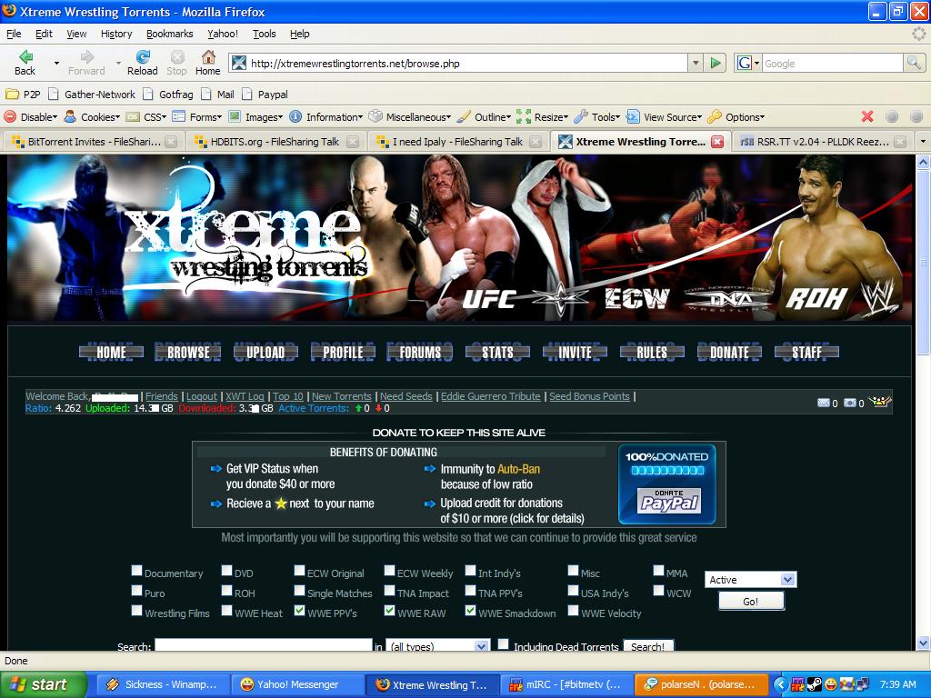
Task: Open the second sentbox envelope icon
Action: pos(850,403)
